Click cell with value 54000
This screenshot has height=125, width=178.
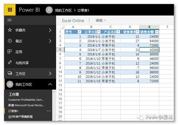click(x=149, y=41)
